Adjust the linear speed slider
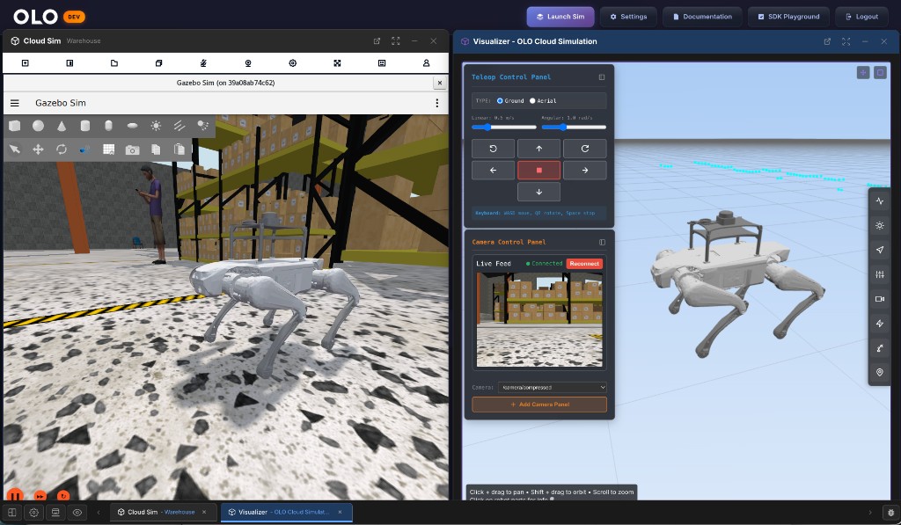Viewport: 901px width, 525px height. [486, 127]
